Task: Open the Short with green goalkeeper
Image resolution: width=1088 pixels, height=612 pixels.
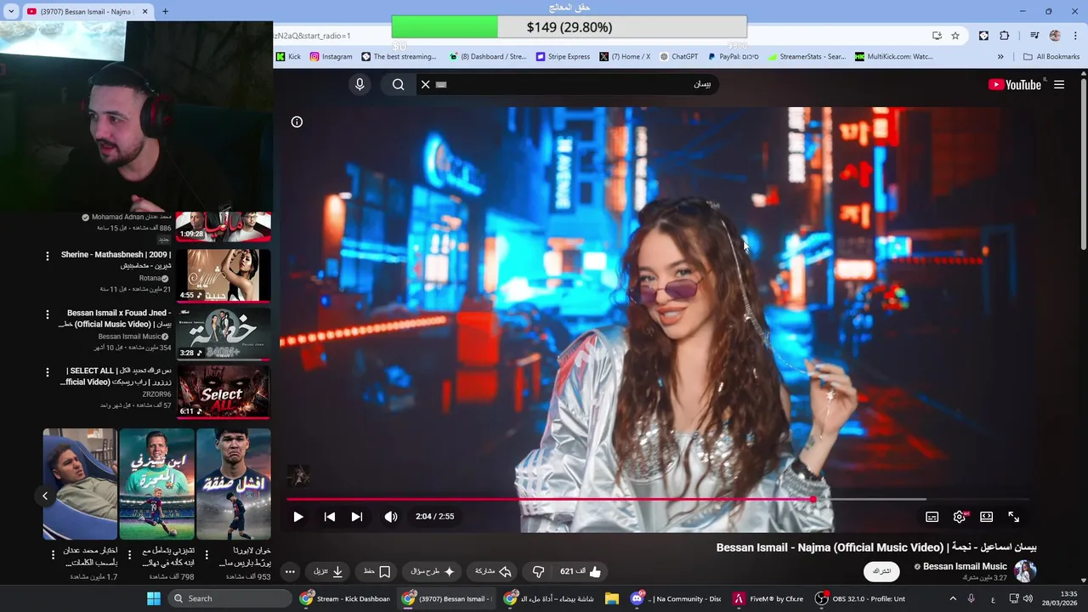Action: coord(156,484)
